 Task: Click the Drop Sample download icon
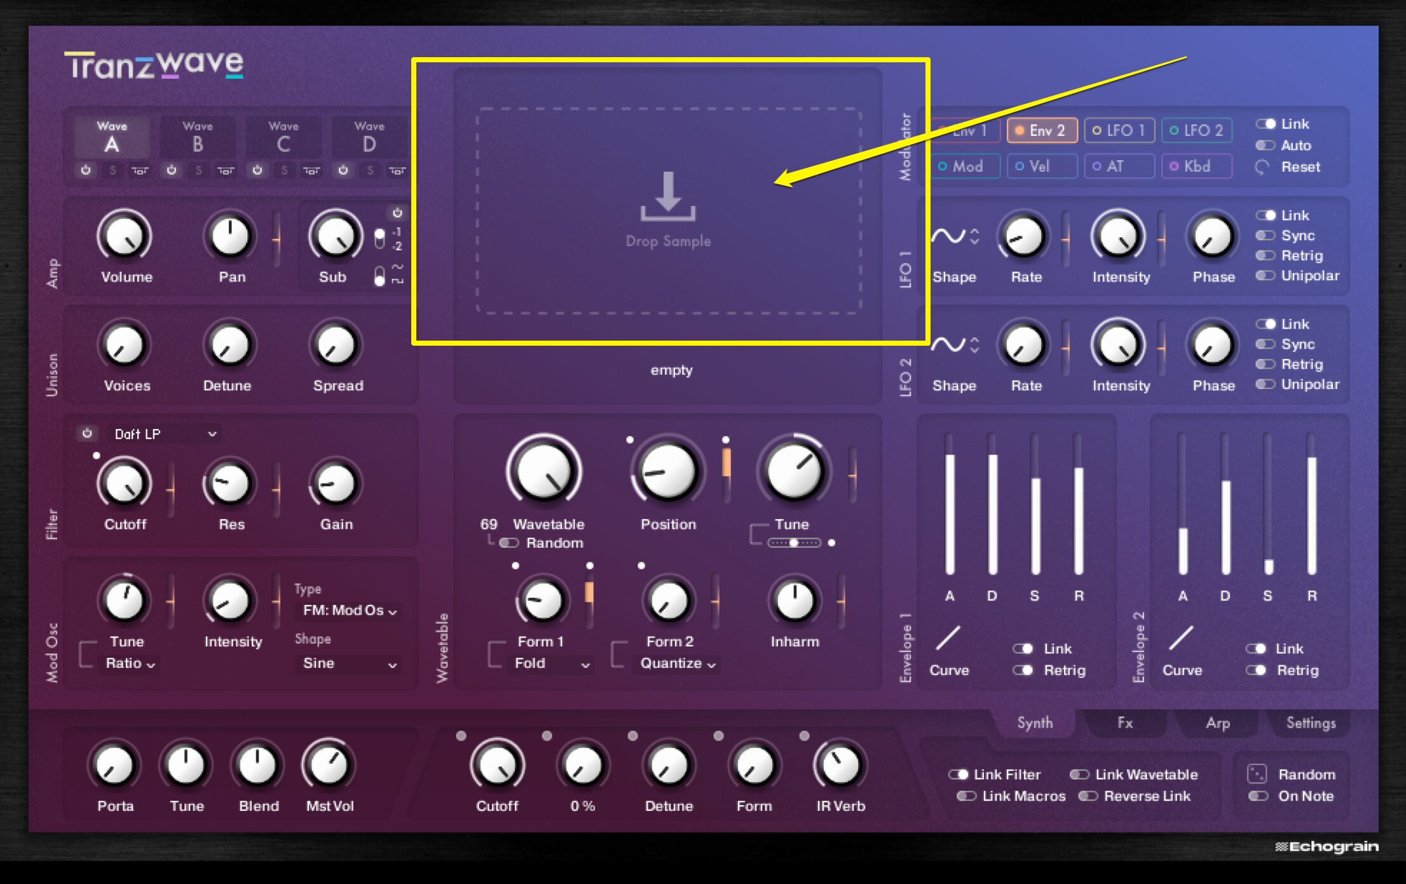(x=667, y=196)
